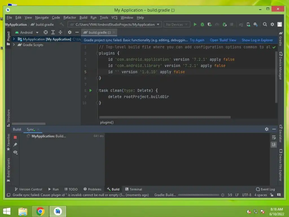Open the Terminal tool window

coord(133,189)
